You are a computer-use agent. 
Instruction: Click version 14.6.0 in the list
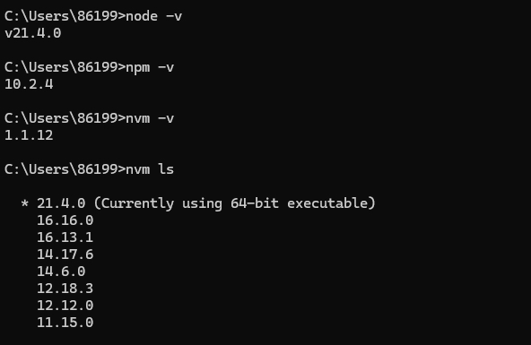pyautogui.click(x=61, y=272)
